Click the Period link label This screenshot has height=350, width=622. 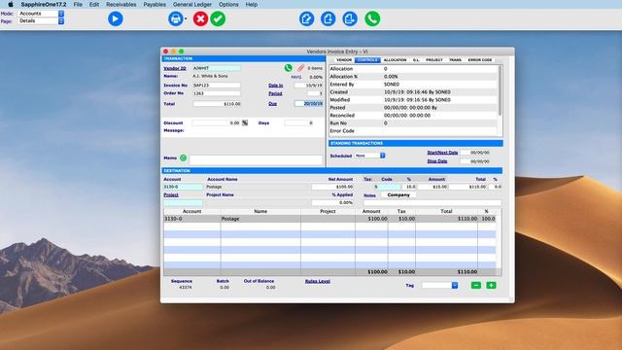(275, 93)
